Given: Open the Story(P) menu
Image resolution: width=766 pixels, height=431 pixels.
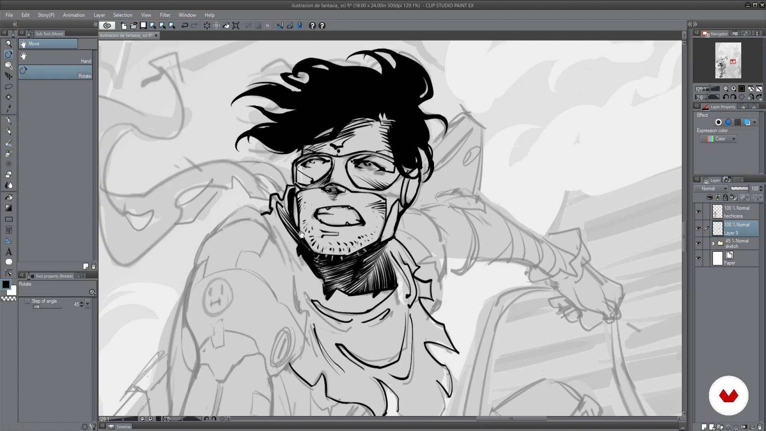Looking at the screenshot, I should click(46, 15).
